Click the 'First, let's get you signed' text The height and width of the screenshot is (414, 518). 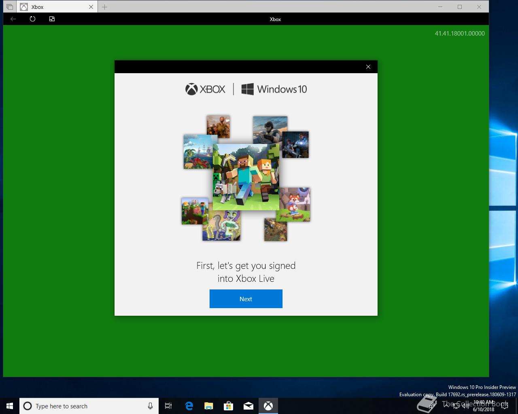(246, 266)
